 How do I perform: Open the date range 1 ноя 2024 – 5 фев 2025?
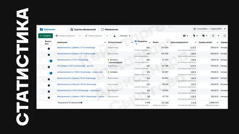pyautogui.click(x=209, y=29)
